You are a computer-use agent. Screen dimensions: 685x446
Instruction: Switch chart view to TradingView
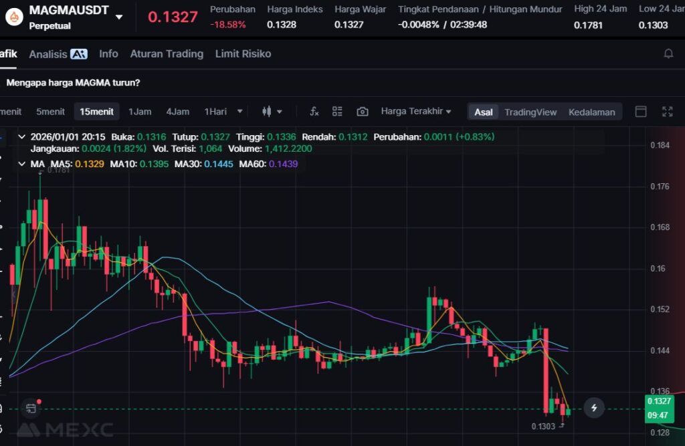tap(530, 112)
